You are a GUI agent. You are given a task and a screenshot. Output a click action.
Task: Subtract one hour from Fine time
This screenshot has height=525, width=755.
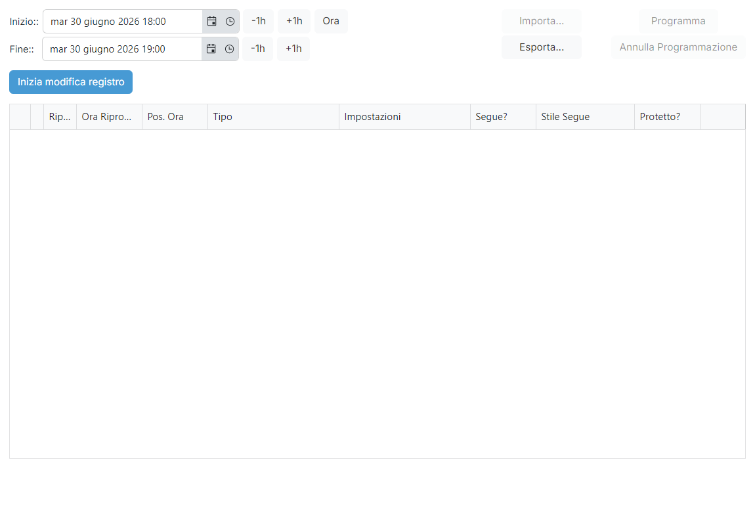tap(257, 49)
